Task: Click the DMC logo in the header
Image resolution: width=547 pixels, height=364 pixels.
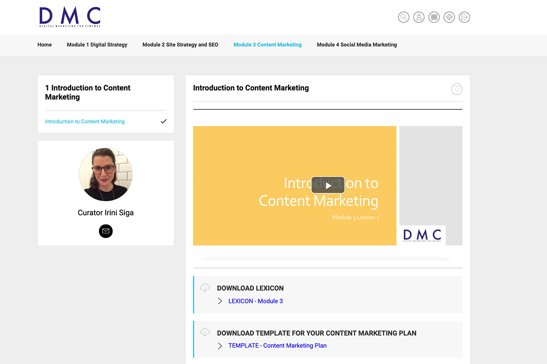Action: coord(70,17)
